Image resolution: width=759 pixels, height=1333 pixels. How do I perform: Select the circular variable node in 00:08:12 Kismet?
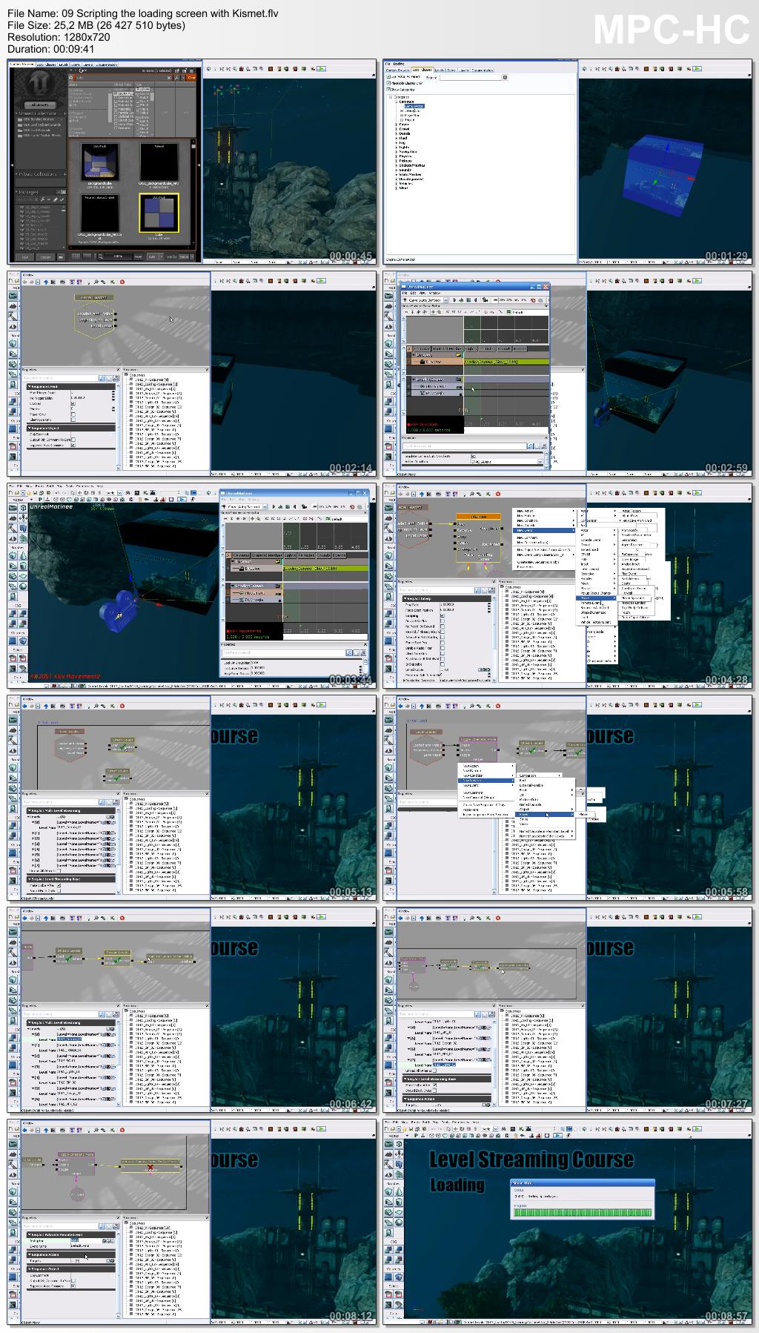[x=78, y=1194]
